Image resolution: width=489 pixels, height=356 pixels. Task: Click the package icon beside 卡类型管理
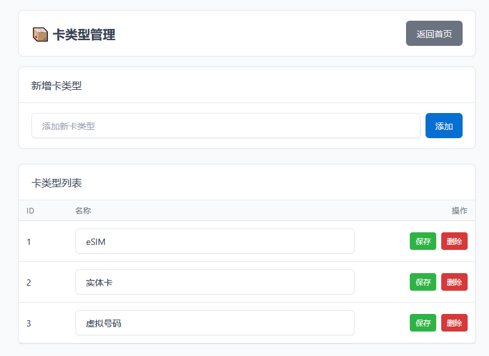pos(40,35)
